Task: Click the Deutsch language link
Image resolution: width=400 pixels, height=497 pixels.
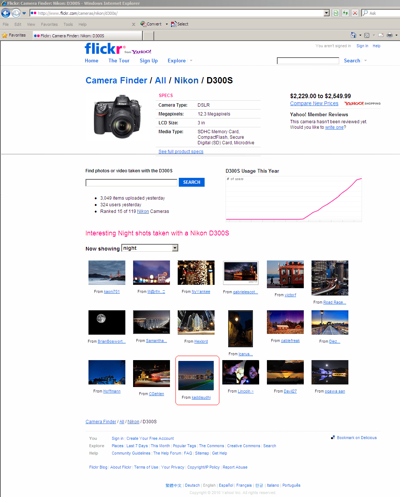Action: tap(192, 486)
